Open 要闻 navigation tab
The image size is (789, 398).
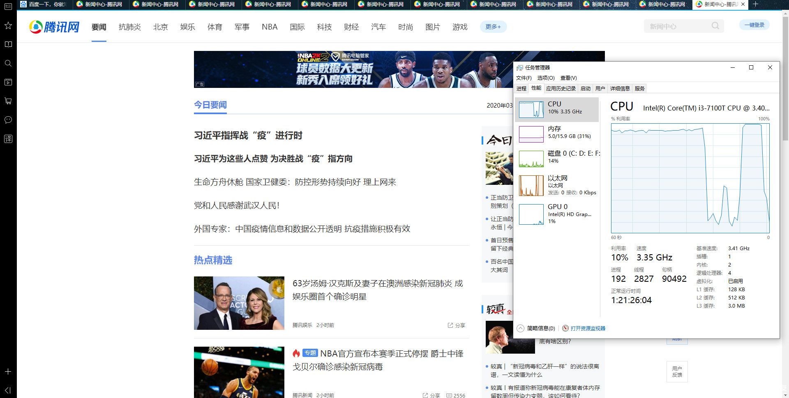pos(99,27)
